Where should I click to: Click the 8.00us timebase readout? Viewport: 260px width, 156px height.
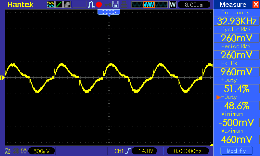coord(194,5)
